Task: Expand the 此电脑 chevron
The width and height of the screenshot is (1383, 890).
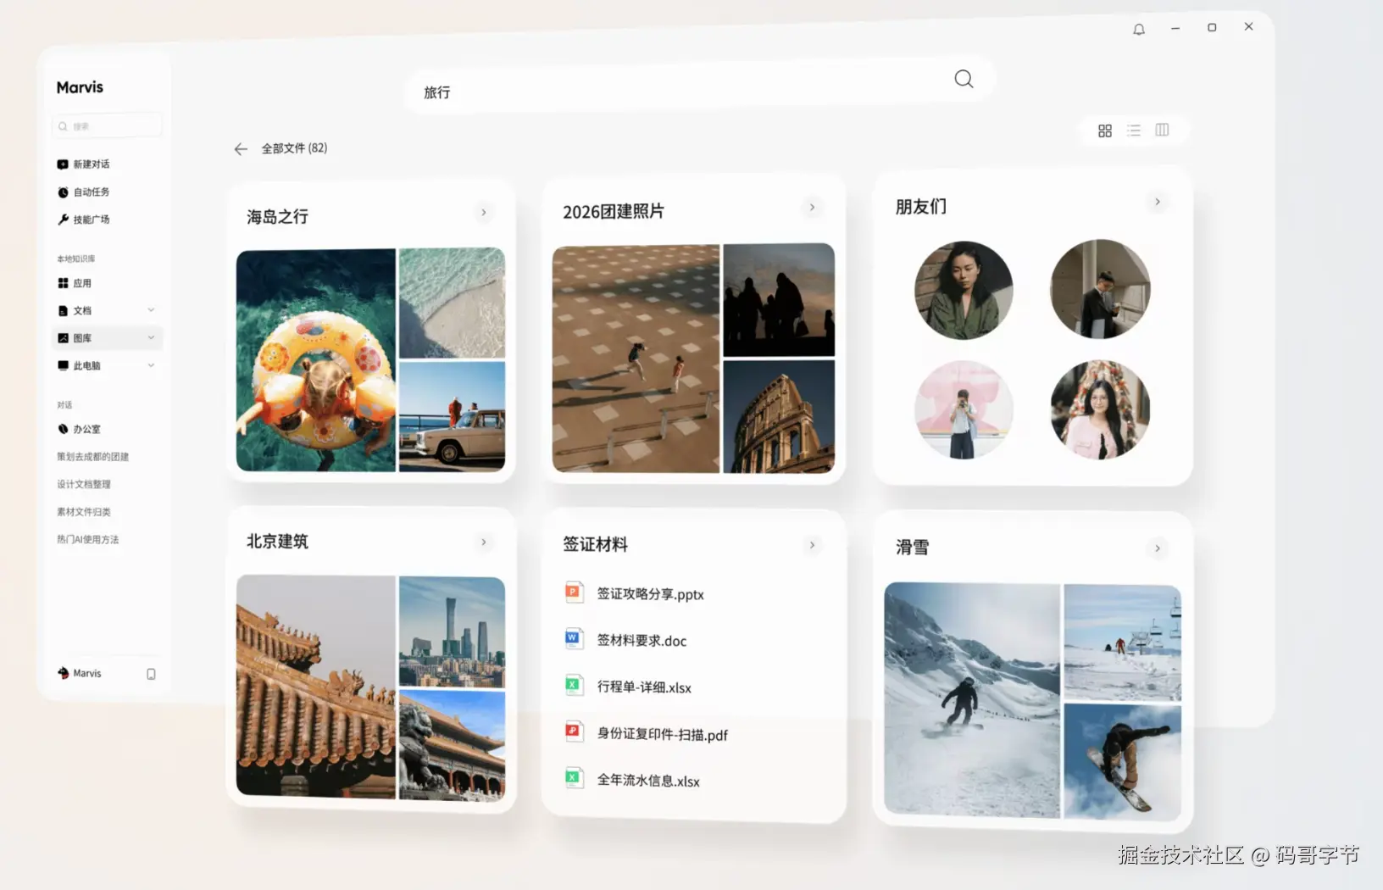Action: click(151, 365)
